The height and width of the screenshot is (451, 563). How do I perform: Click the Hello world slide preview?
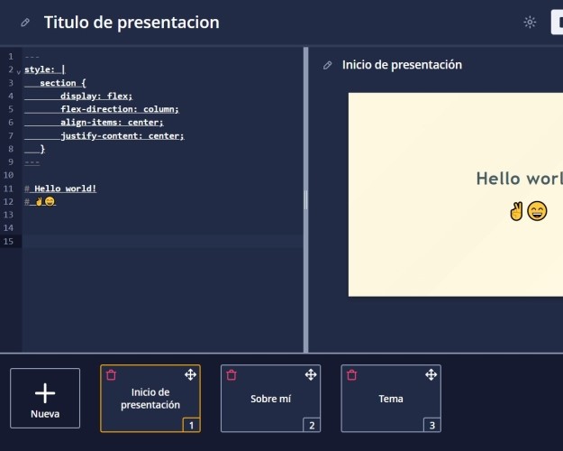(x=455, y=194)
